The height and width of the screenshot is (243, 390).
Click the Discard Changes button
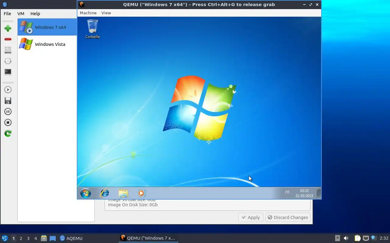(288, 217)
